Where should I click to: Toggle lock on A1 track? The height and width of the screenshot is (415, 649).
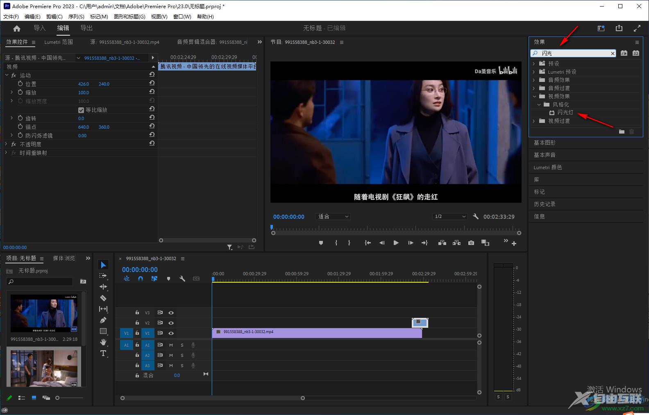[x=137, y=345]
